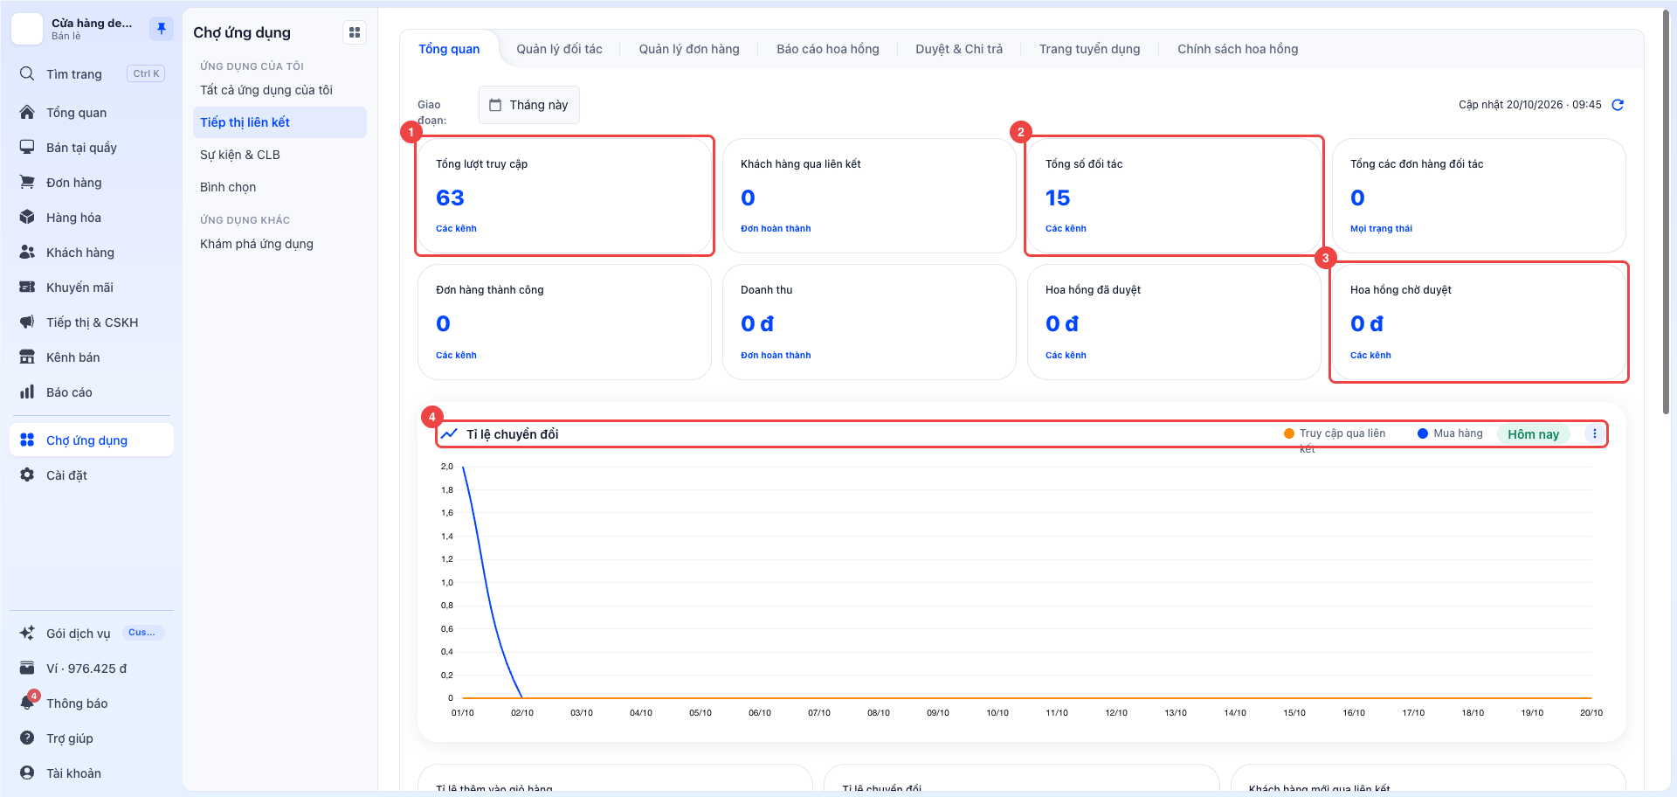Switch to Quản lý đơn hàng tab
1677x797 pixels.
689,49
